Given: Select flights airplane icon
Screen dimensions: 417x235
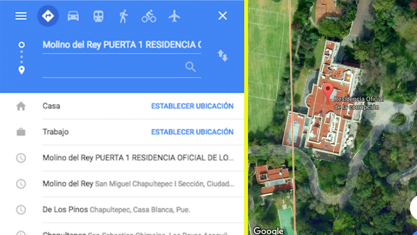Looking at the screenshot, I should coord(174,16).
